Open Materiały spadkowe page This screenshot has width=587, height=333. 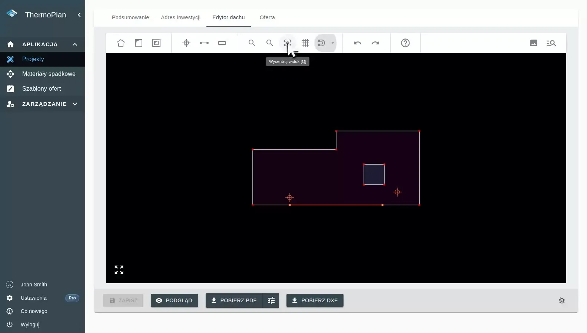(x=43, y=74)
